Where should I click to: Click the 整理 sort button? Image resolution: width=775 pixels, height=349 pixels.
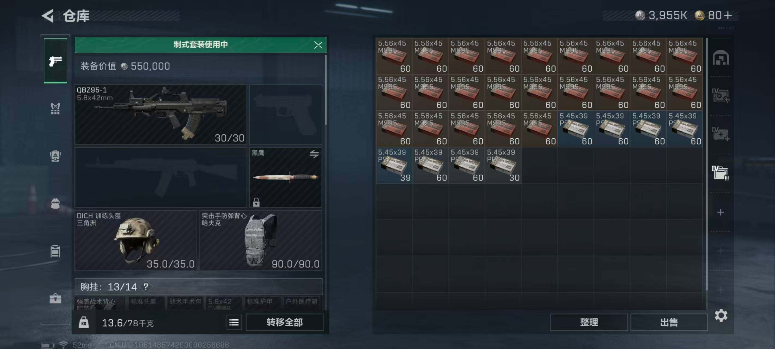pyautogui.click(x=589, y=322)
